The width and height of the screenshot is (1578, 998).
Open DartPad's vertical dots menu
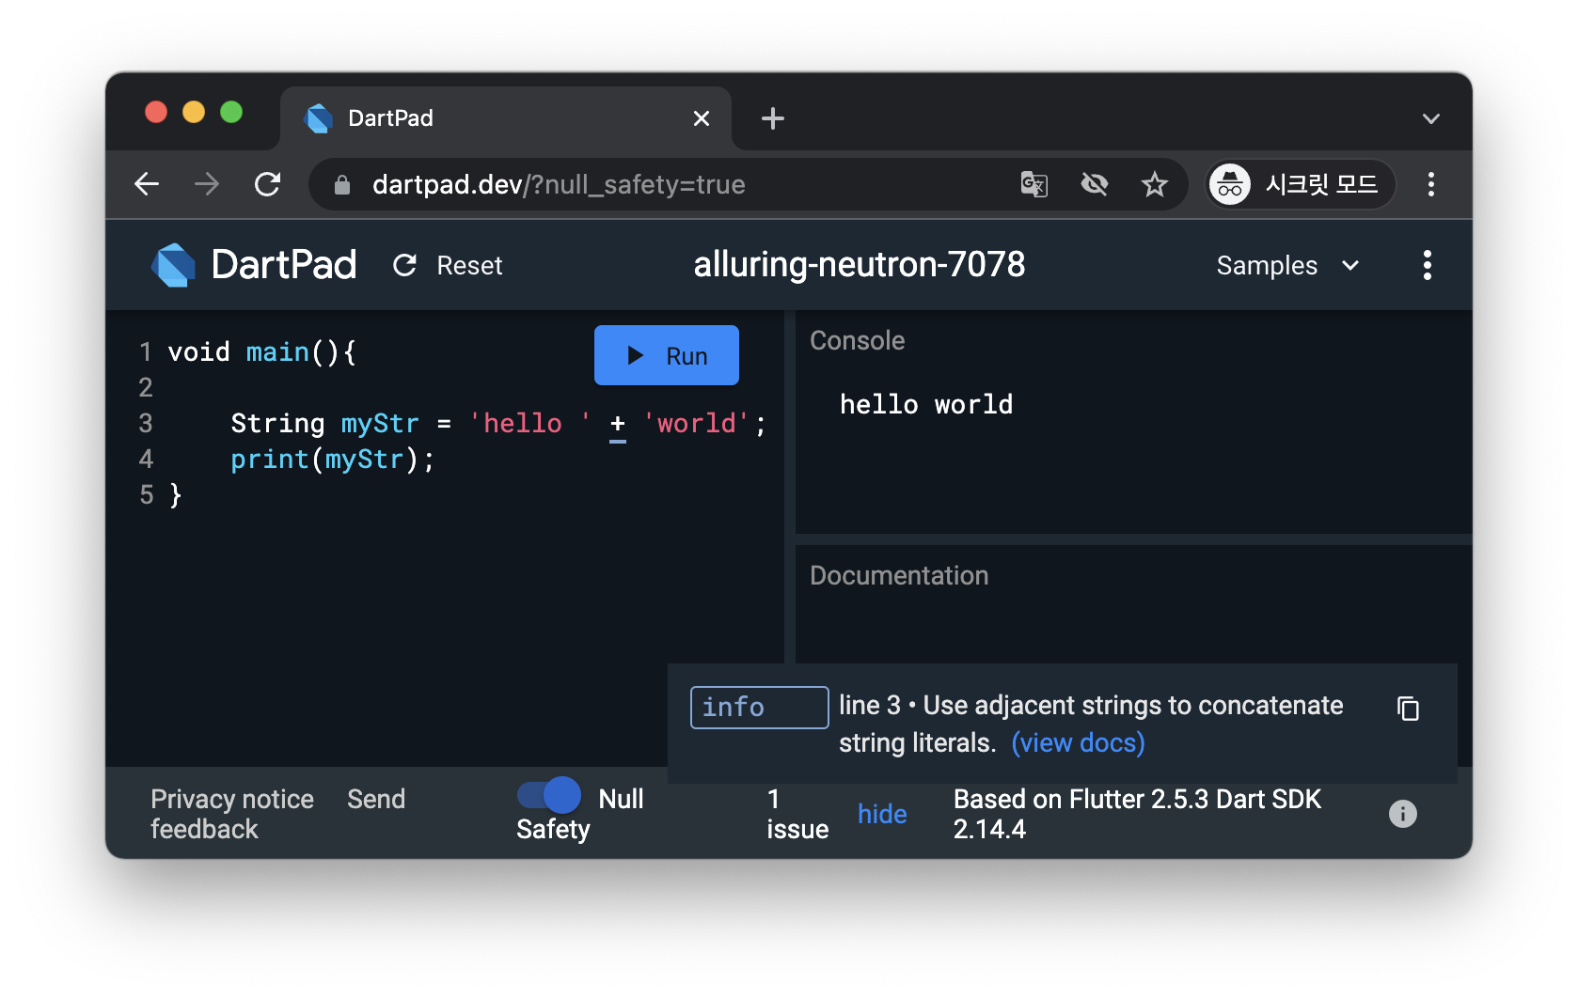pyautogui.click(x=1428, y=265)
